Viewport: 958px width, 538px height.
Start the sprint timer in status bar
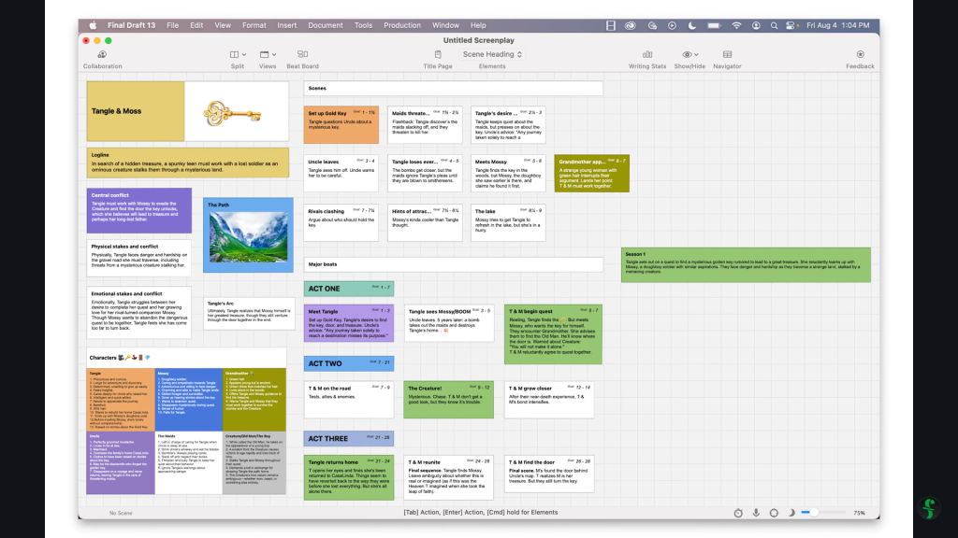[738, 513]
